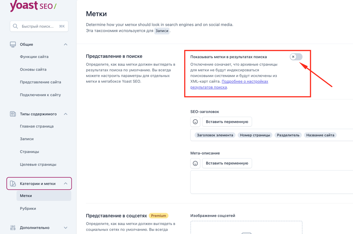353x234 pixels.
Task: Click the Метки page heading
Action: tap(96, 14)
